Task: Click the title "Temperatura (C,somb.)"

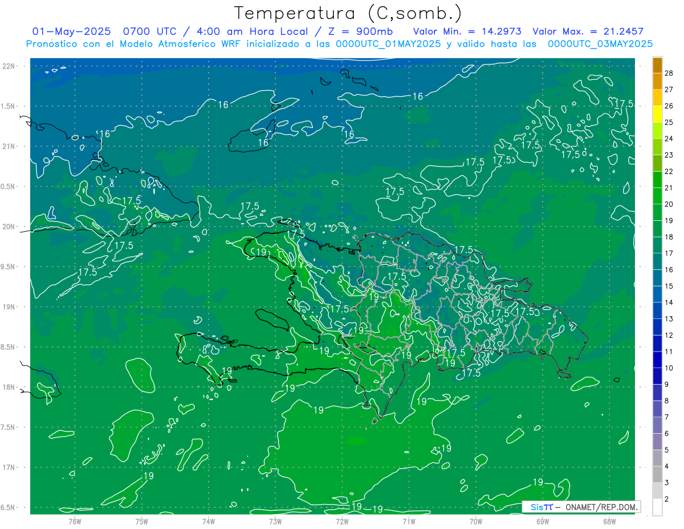Action: click(348, 13)
